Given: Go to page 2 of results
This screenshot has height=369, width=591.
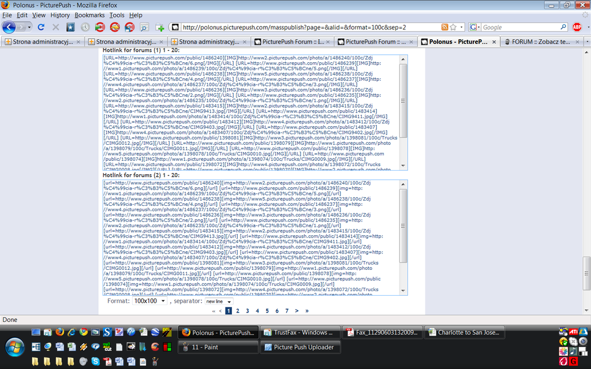Looking at the screenshot, I should pos(237,311).
